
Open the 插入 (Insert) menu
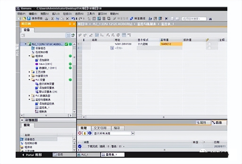point(56,14)
